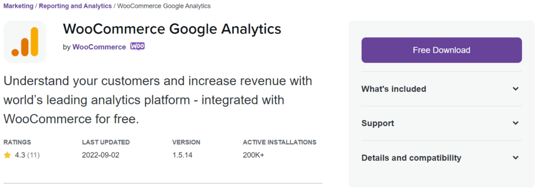Click the purple Woo badge icon

137,46
